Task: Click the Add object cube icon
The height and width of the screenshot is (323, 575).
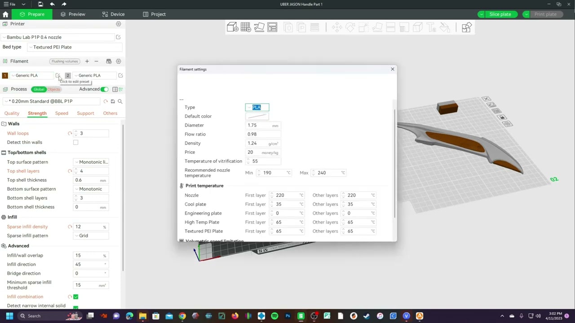Action: [x=232, y=28]
